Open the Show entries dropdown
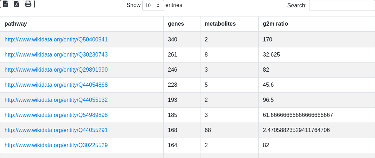 pos(153,6)
